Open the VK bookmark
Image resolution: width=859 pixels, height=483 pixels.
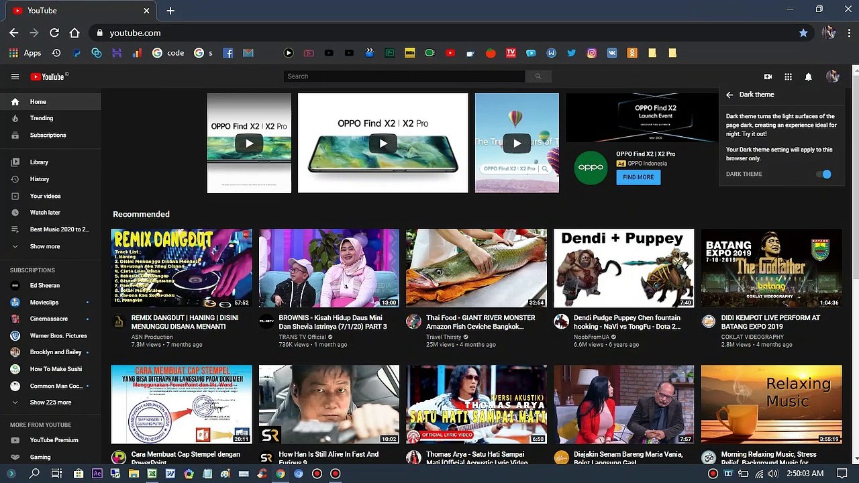pyautogui.click(x=612, y=53)
